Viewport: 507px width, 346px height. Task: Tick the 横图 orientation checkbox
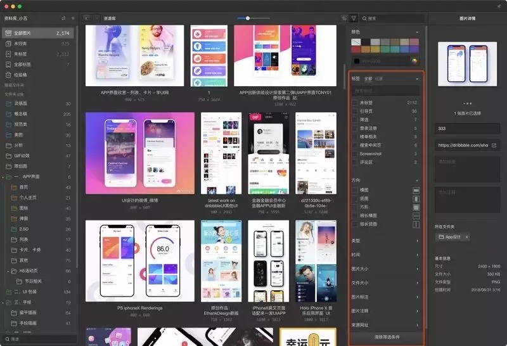354,190
